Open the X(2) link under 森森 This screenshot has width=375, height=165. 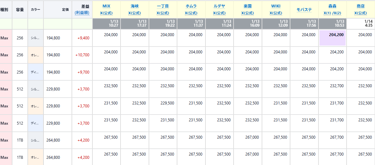pyautogui.click(x=337, y=13)
